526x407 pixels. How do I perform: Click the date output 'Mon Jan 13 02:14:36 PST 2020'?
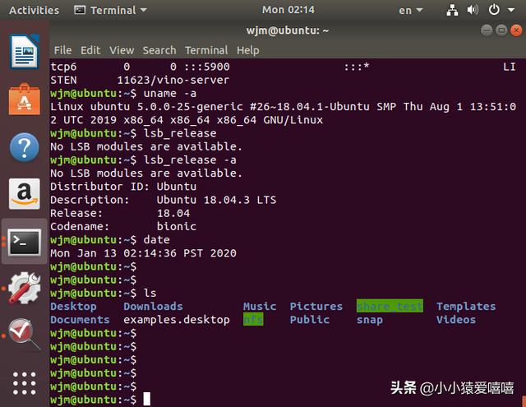[x=143, y=253]
